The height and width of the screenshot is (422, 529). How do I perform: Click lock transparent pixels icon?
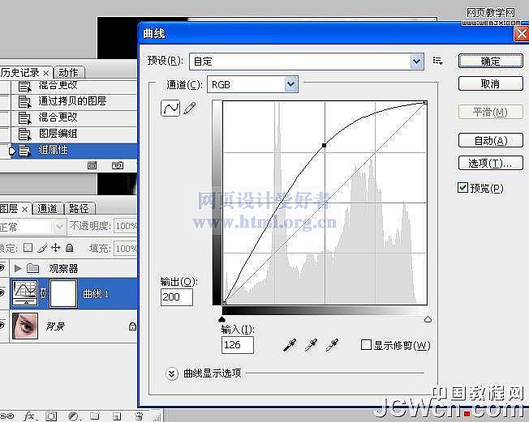pos(28,248)
